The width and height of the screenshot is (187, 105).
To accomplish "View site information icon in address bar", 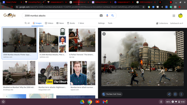I will pyautogui.click(x=17, y=7).
